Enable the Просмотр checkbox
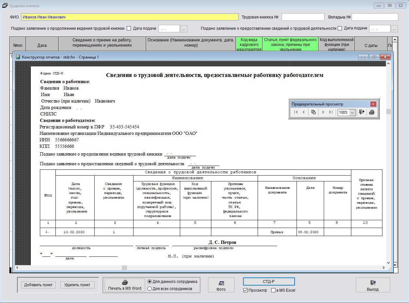This screenshot has height=303, width=409. [245, 290]
